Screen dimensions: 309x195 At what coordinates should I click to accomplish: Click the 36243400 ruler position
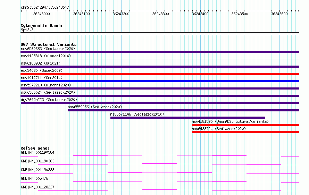pyautogui.click(x=200, y=14)
